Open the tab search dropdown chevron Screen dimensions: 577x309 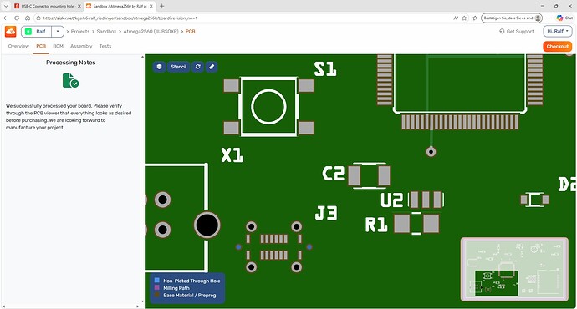click(6, 6)
